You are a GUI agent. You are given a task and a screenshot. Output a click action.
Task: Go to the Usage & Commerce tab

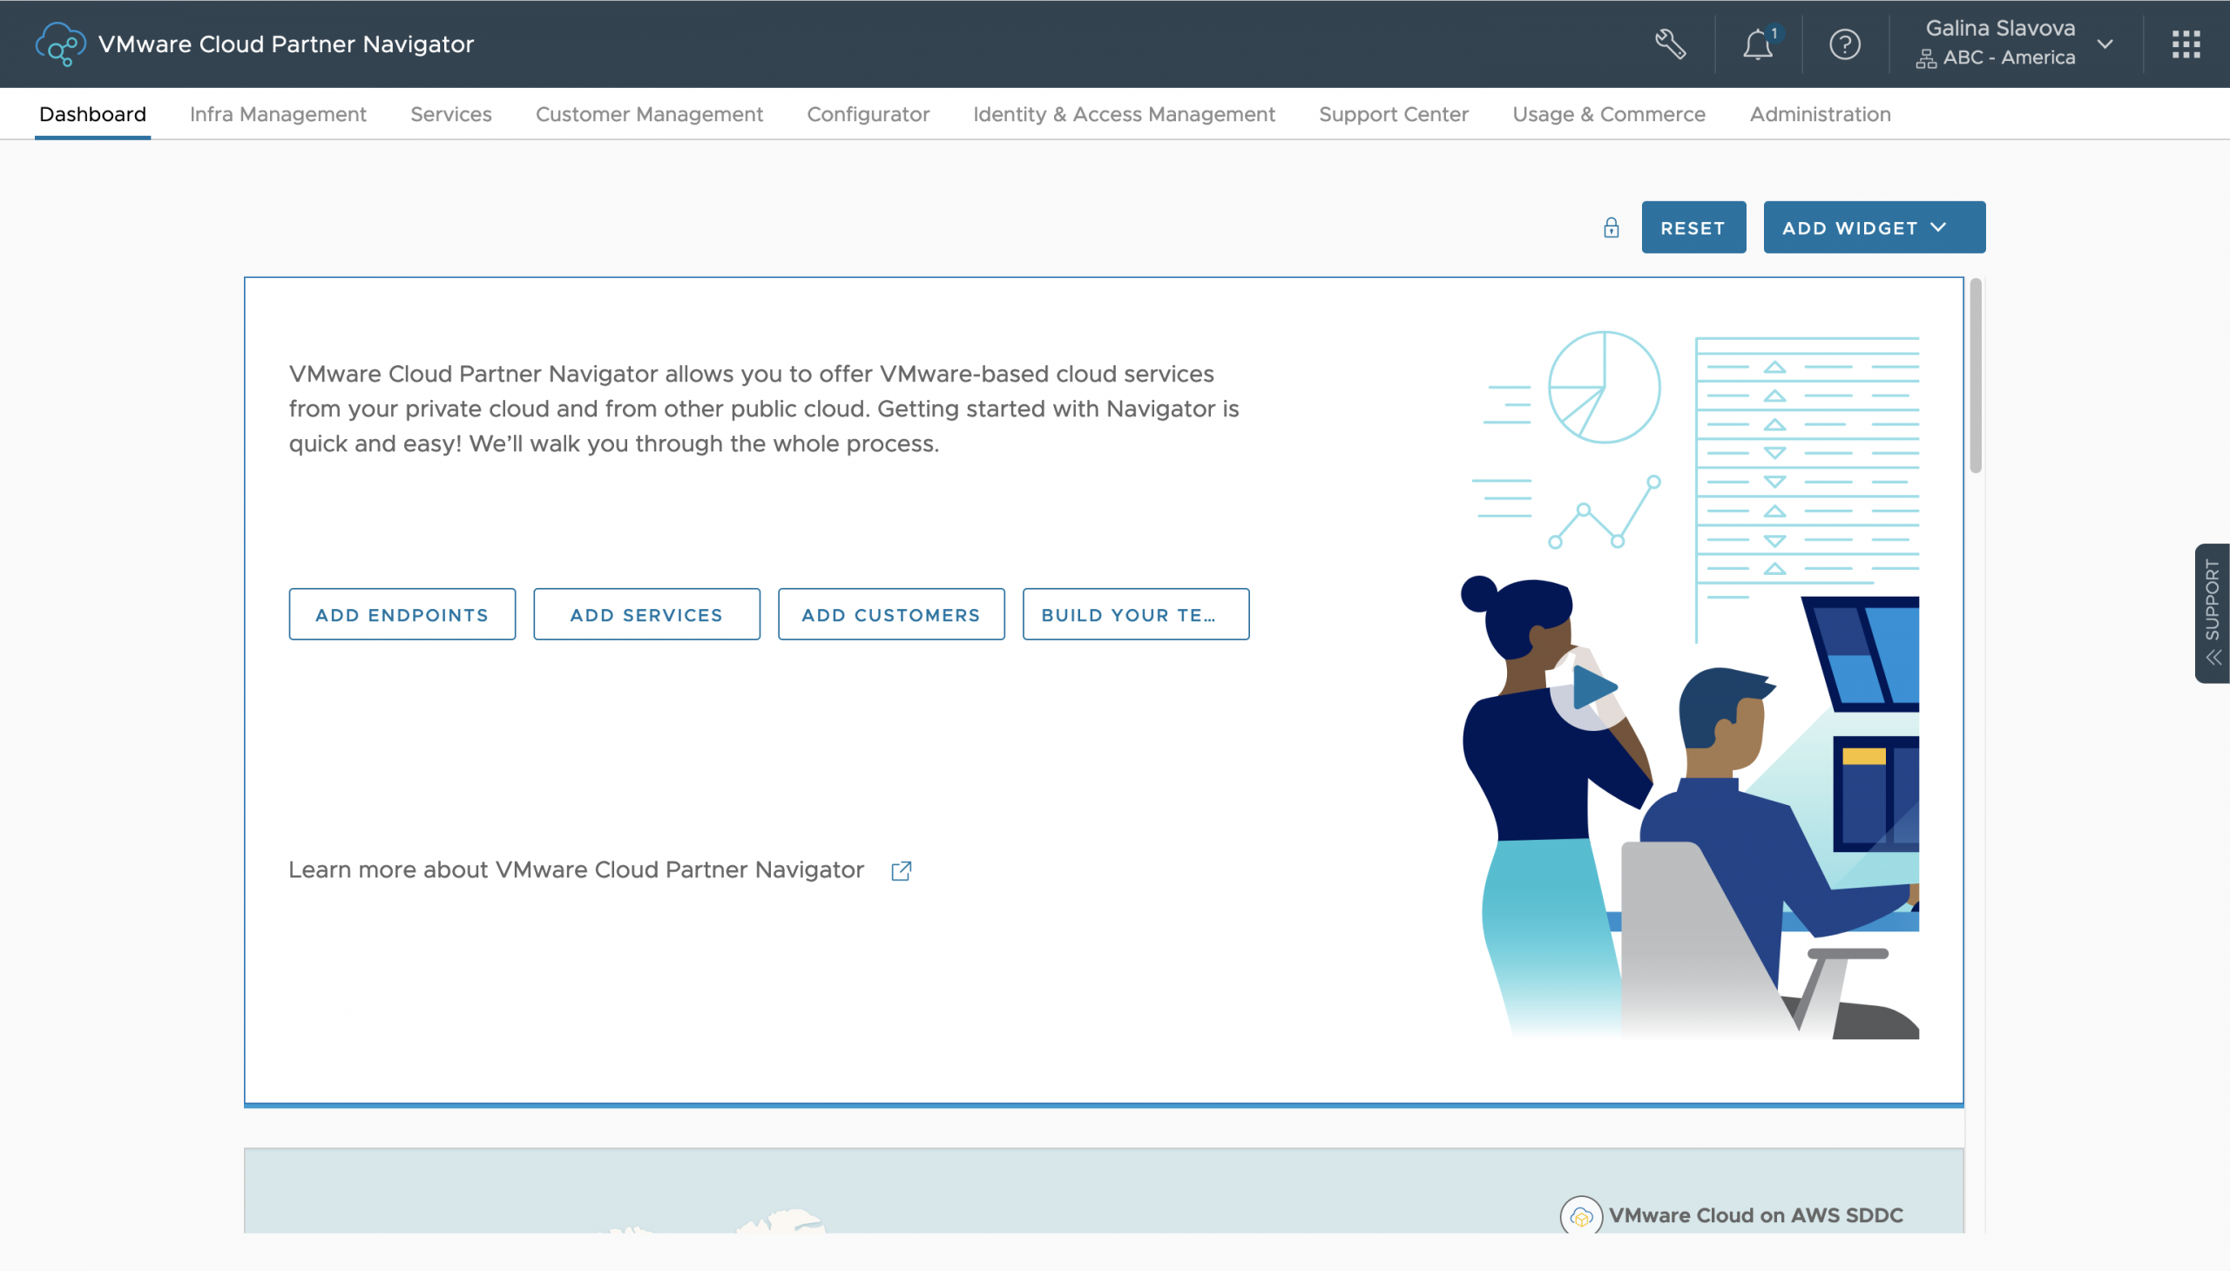1608,114
